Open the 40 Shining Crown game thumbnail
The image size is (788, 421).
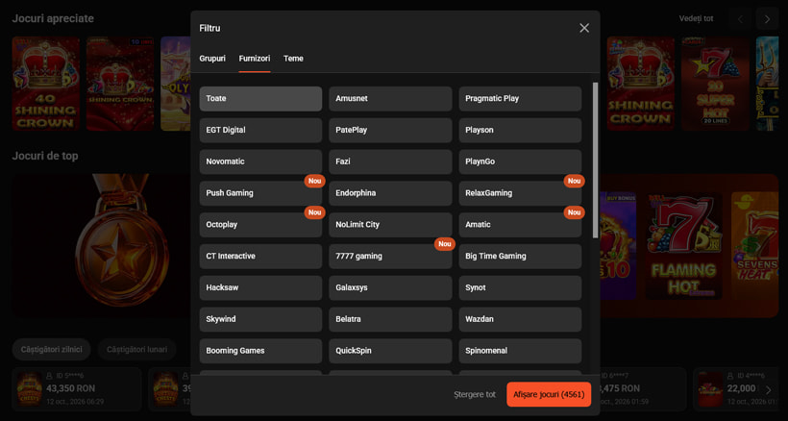tap(46, 84)
